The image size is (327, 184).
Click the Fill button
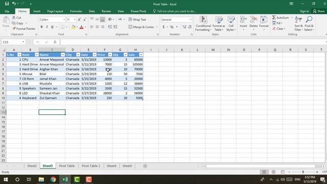pyautogui.click(x=277, y=23)
